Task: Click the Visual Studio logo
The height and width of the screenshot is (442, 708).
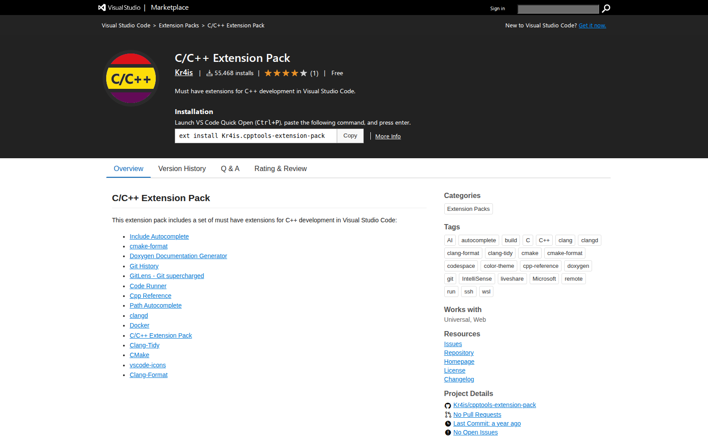Action: (x=102, y=7)
